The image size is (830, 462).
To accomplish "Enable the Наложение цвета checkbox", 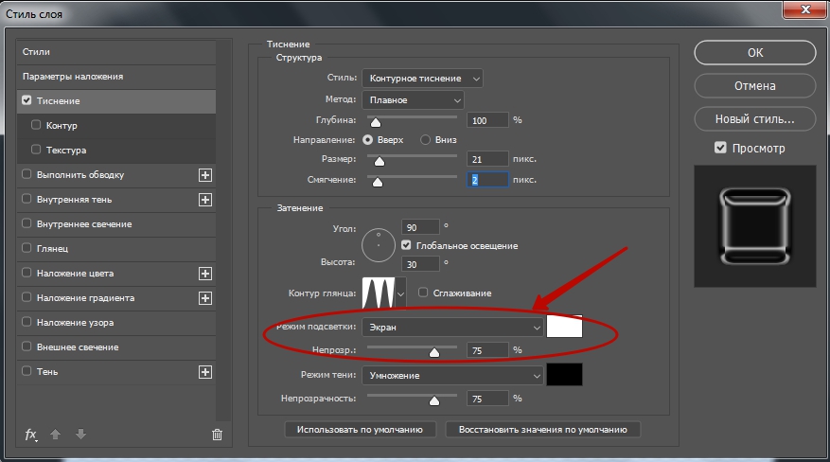I will [x=26, y=273].
